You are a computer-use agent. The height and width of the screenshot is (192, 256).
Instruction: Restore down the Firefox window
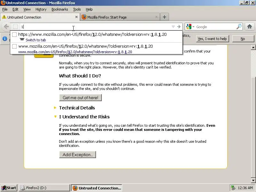pos(247,3)
